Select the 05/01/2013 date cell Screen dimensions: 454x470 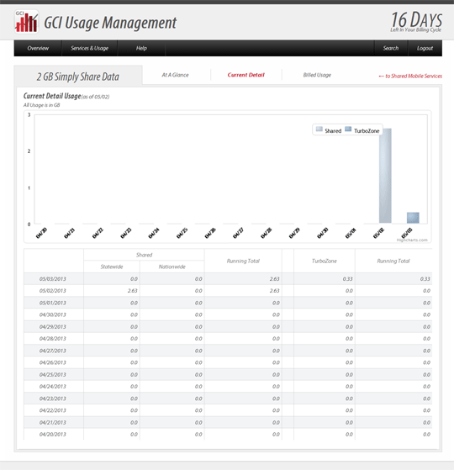coord(53,303)
